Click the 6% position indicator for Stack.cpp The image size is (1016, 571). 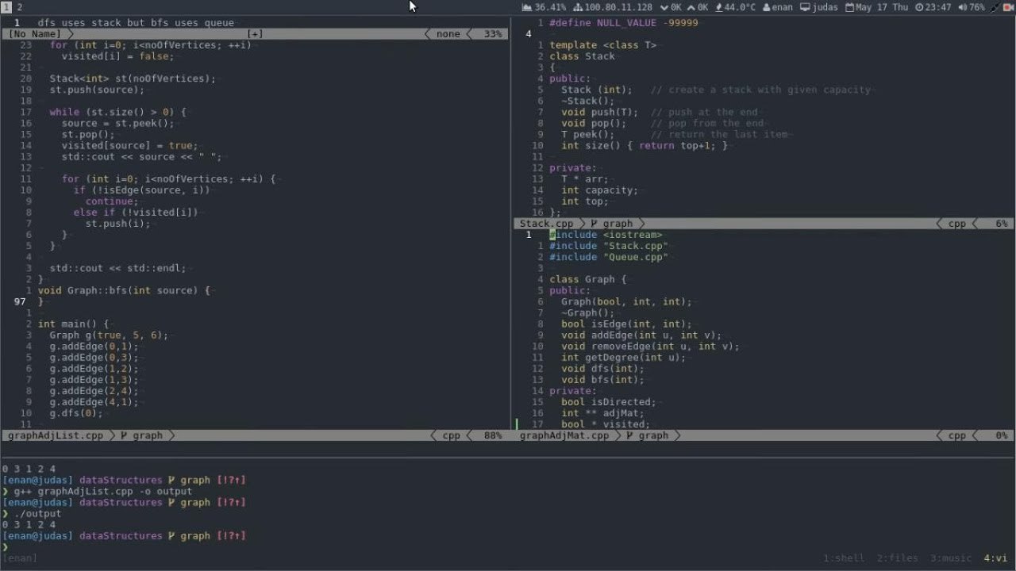pyautogui.click(x=1001, y=224)
